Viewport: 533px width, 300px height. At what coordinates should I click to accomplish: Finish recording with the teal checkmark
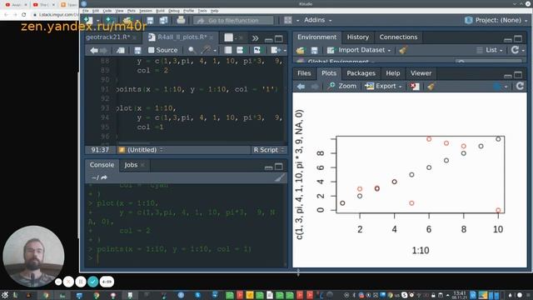tap(92, 282)
